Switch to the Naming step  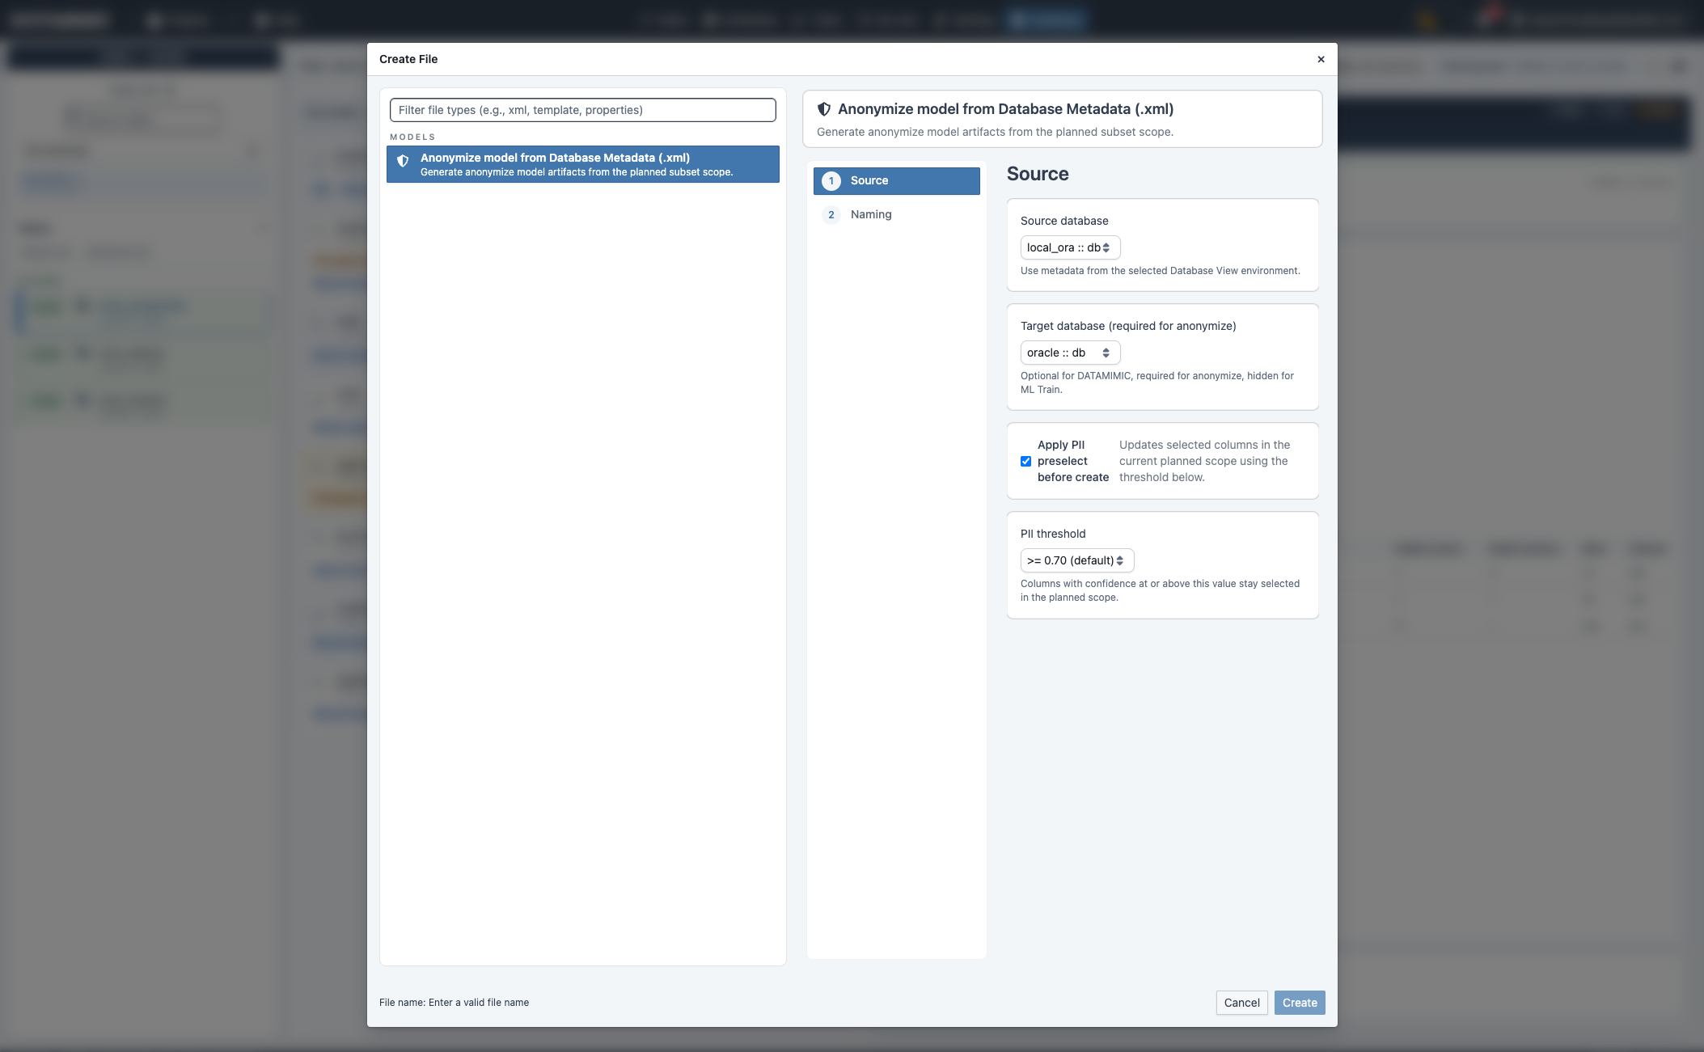click(x=870, y=214)
